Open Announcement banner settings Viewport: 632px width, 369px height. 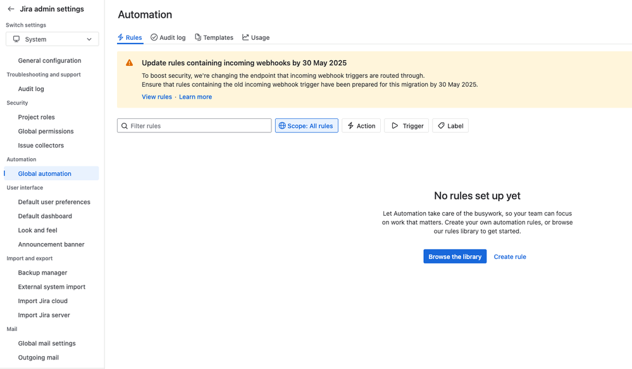point(51,244)
